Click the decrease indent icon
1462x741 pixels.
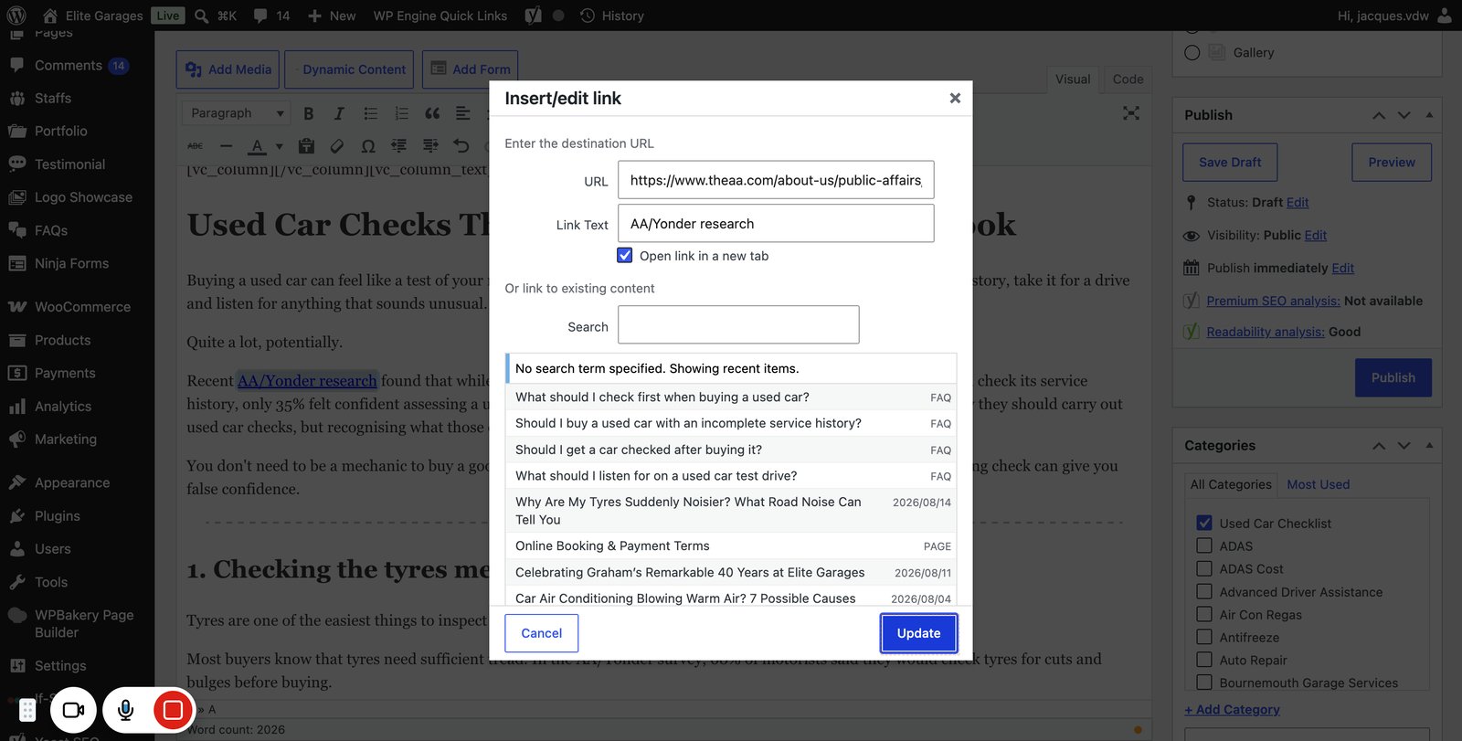399,146
